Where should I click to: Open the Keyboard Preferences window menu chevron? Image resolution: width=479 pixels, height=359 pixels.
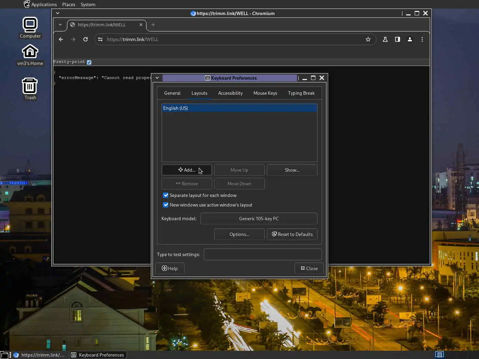click(x=157, y=78)
